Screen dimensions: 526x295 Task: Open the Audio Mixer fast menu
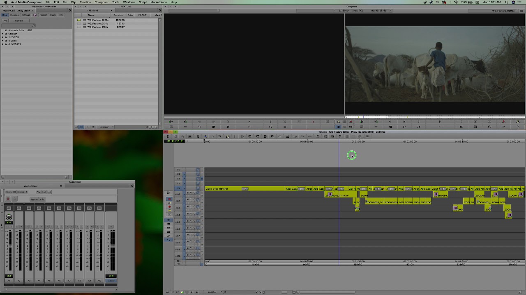[x=132, y=186]
